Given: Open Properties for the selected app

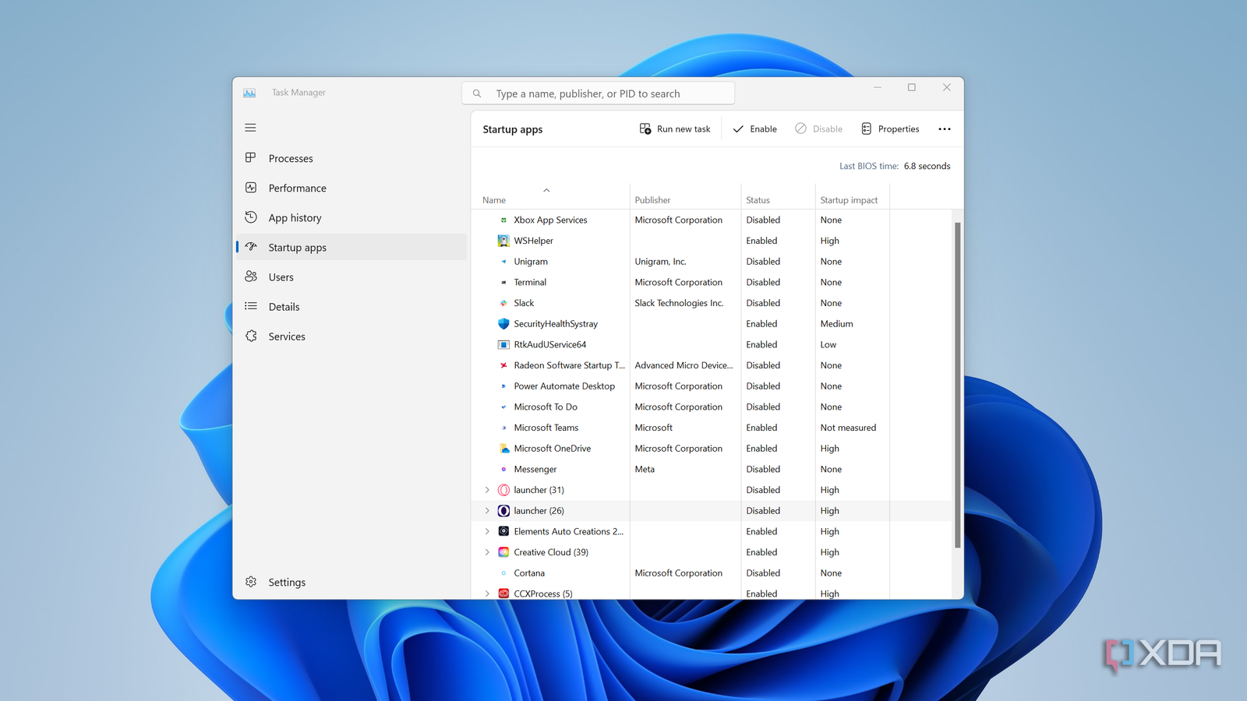Looking at the screenshot, I should (890, 129).
